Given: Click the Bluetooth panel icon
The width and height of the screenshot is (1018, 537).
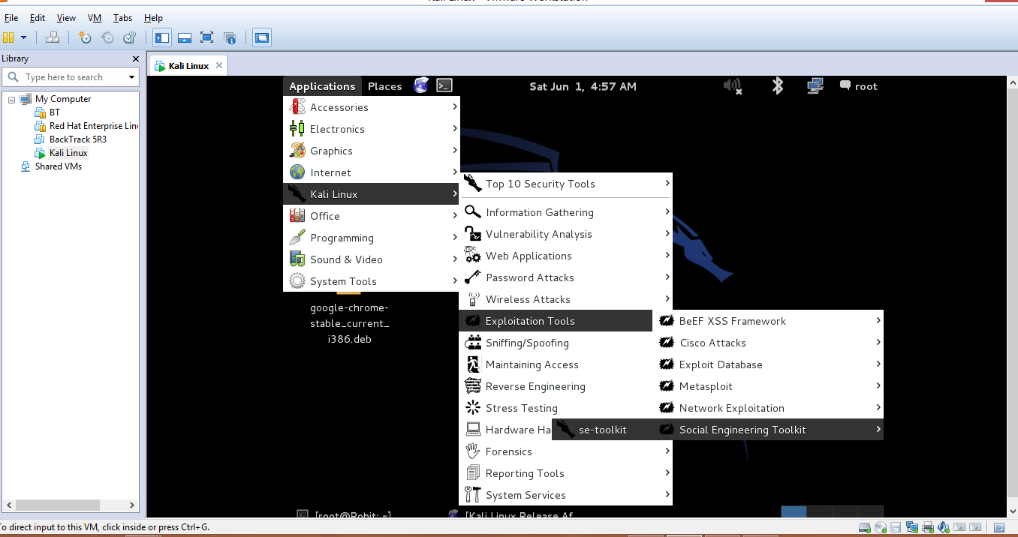Looking at the screenshot, I should 778,86.
